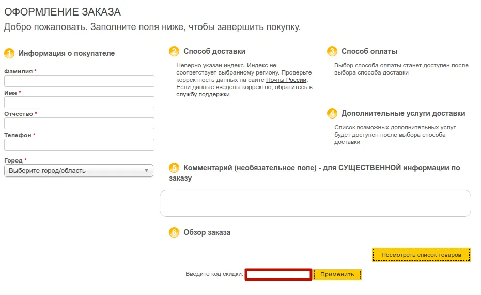Follow the службу поддержки link
481x295 pixels.
[203, 94]
